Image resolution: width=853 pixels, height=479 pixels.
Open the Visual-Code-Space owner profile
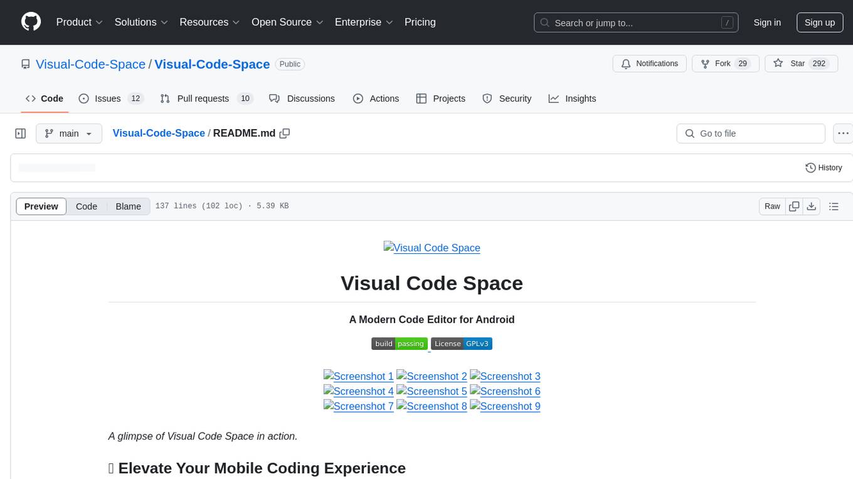tap(90, 64)
